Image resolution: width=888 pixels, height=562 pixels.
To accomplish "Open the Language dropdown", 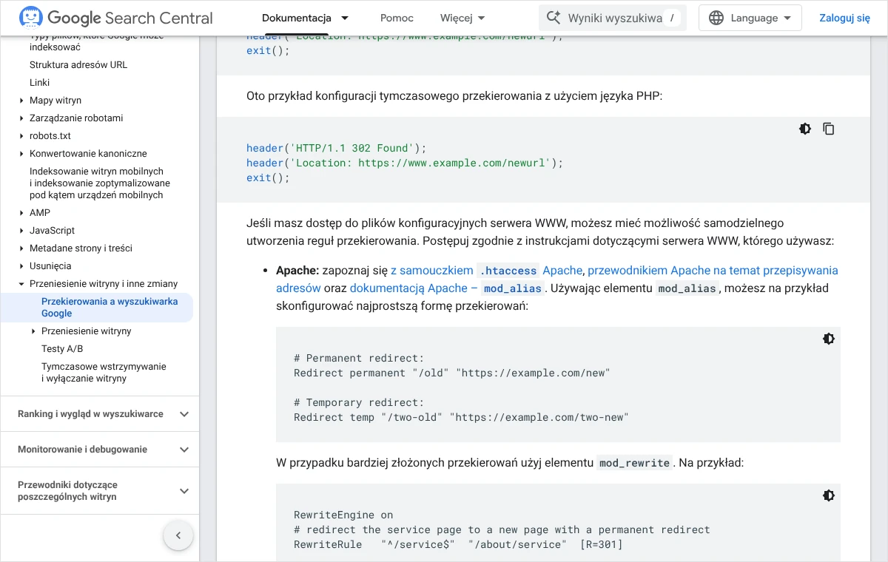I will tap(750, 18).
